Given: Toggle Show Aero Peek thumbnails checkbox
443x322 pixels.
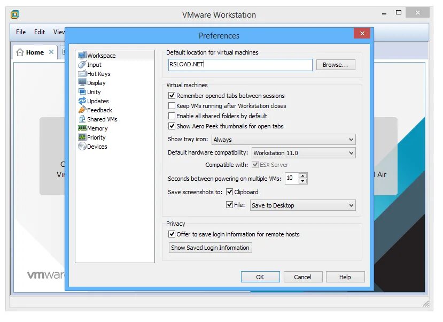Looking at the screenshot, I should click(172, 126).
